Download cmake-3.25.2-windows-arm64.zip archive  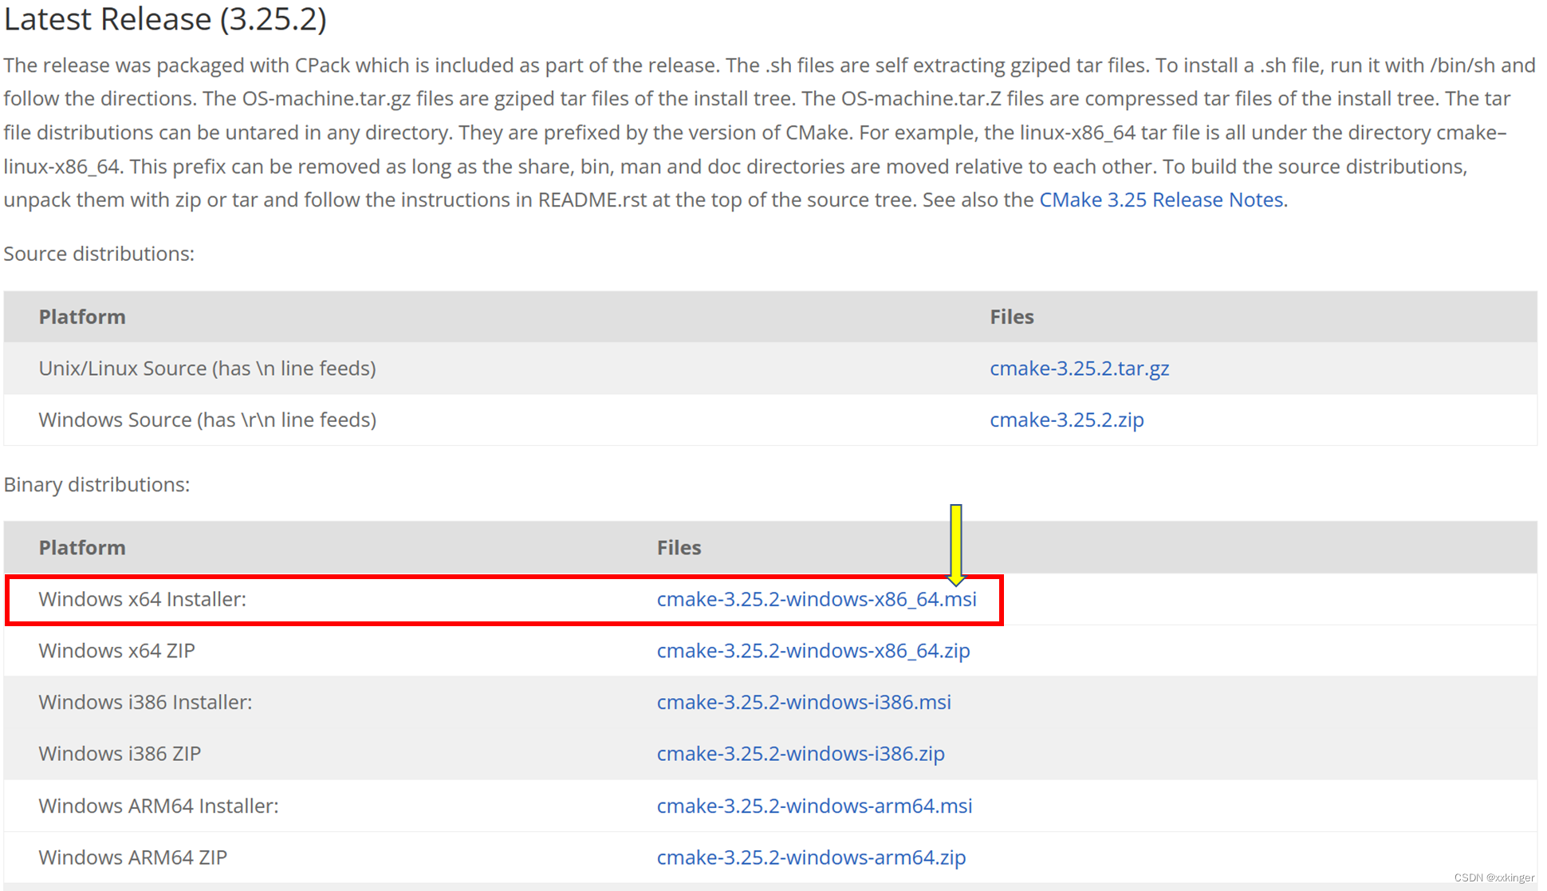coord(810,857)
